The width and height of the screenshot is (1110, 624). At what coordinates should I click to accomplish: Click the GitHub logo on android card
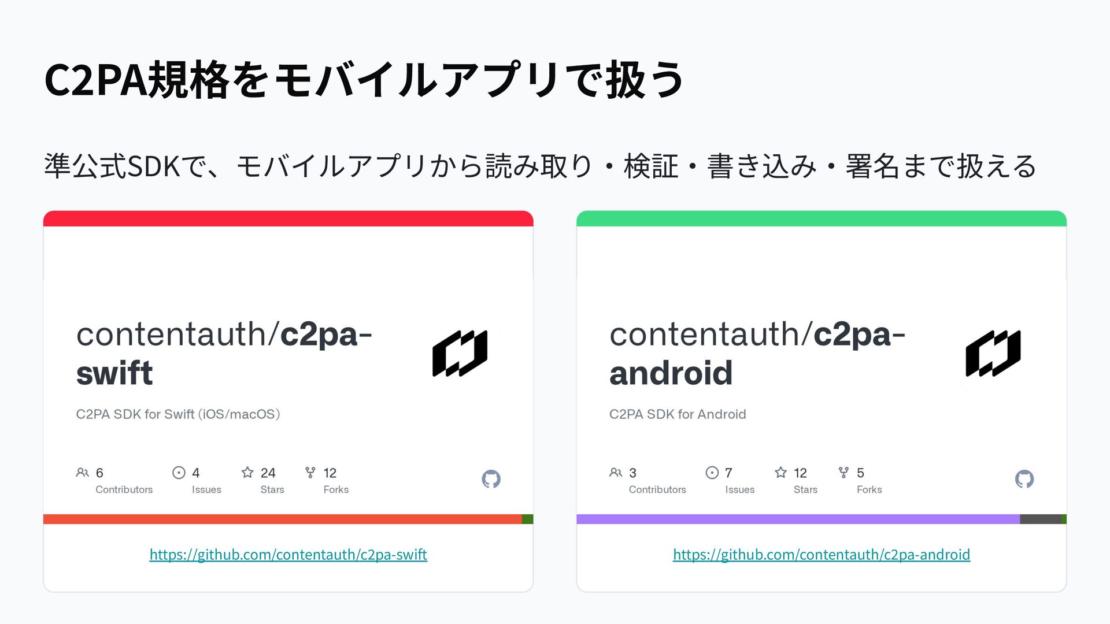pyautogui.click(x=1024, y=479)
